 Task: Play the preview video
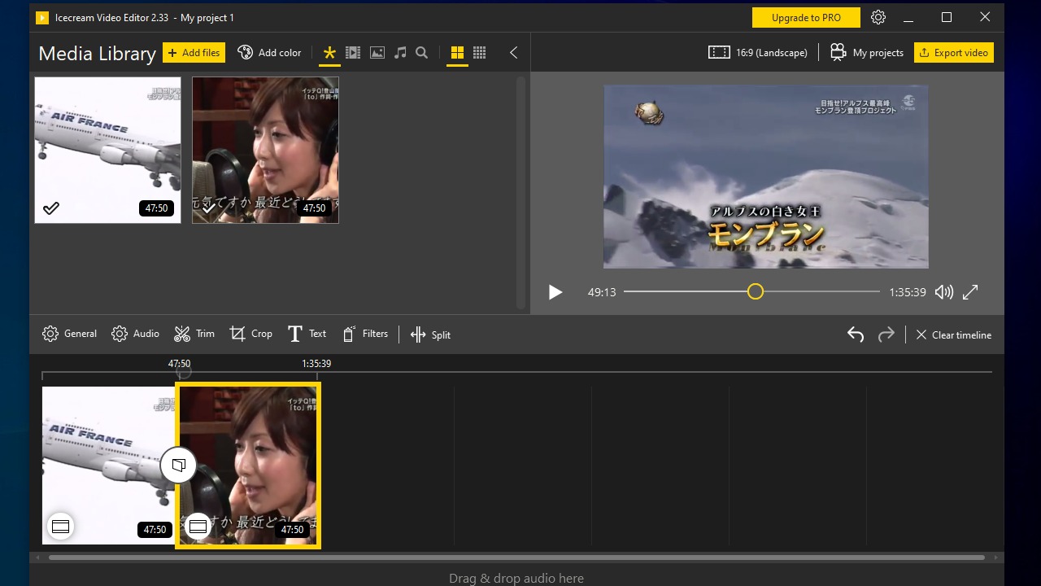[555, 292]
